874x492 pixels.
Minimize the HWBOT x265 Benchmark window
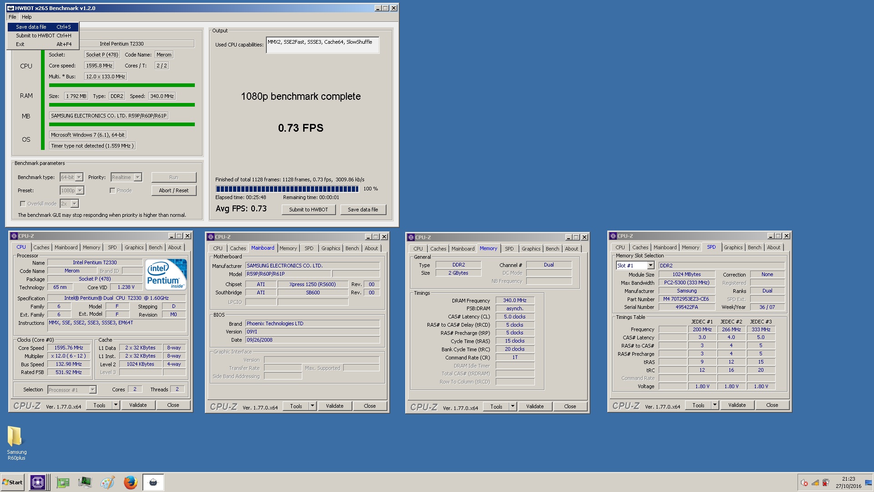(x=377, y=8)
